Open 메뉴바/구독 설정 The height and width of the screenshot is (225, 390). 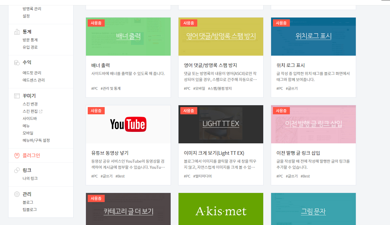point(36,140)
